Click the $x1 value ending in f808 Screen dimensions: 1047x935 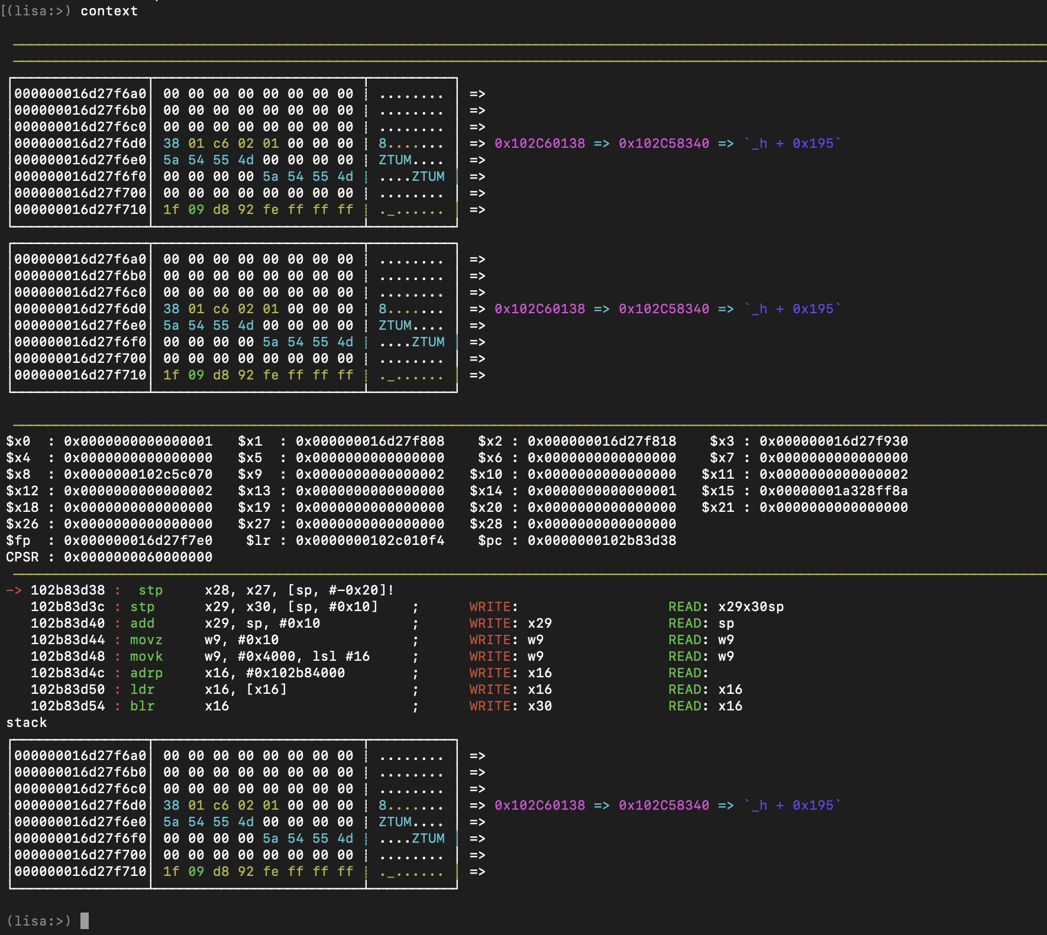(x=370, y=441)
